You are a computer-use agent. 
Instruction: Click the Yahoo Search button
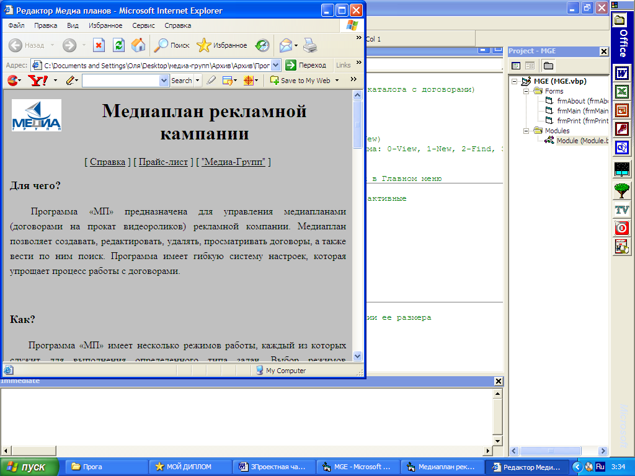pos(182,81)
